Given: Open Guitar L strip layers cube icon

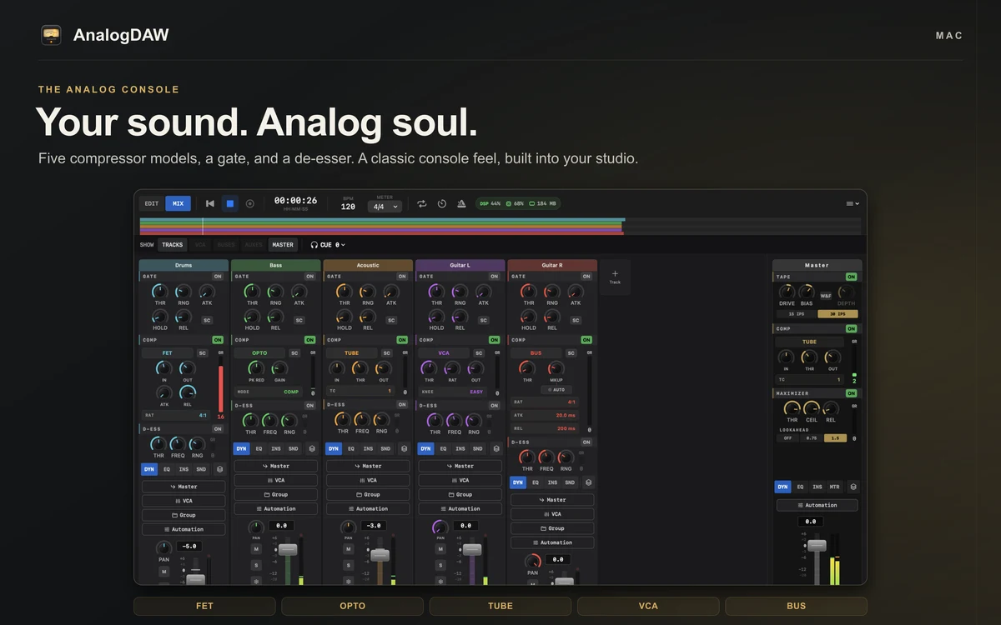Looking at the screenshot, I should click(496, 448).
